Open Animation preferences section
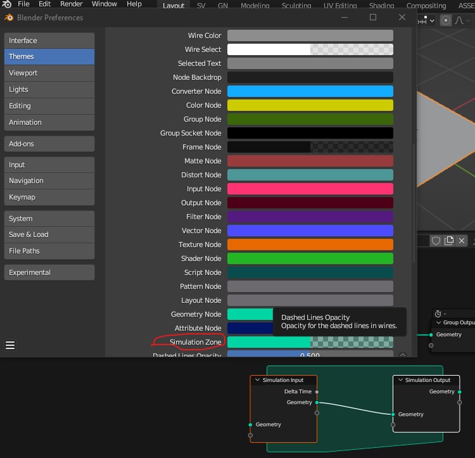This screenshot has width=475, height=458. click(x=49, y=122)
